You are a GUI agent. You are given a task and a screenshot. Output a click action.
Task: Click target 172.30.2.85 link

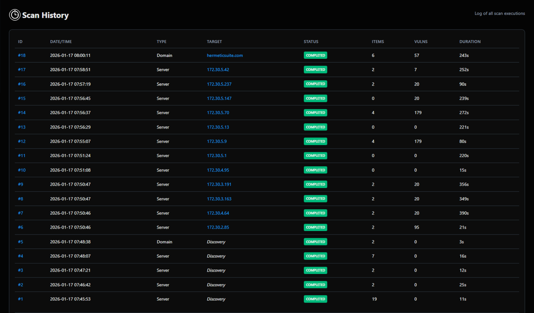pos(218,227)
